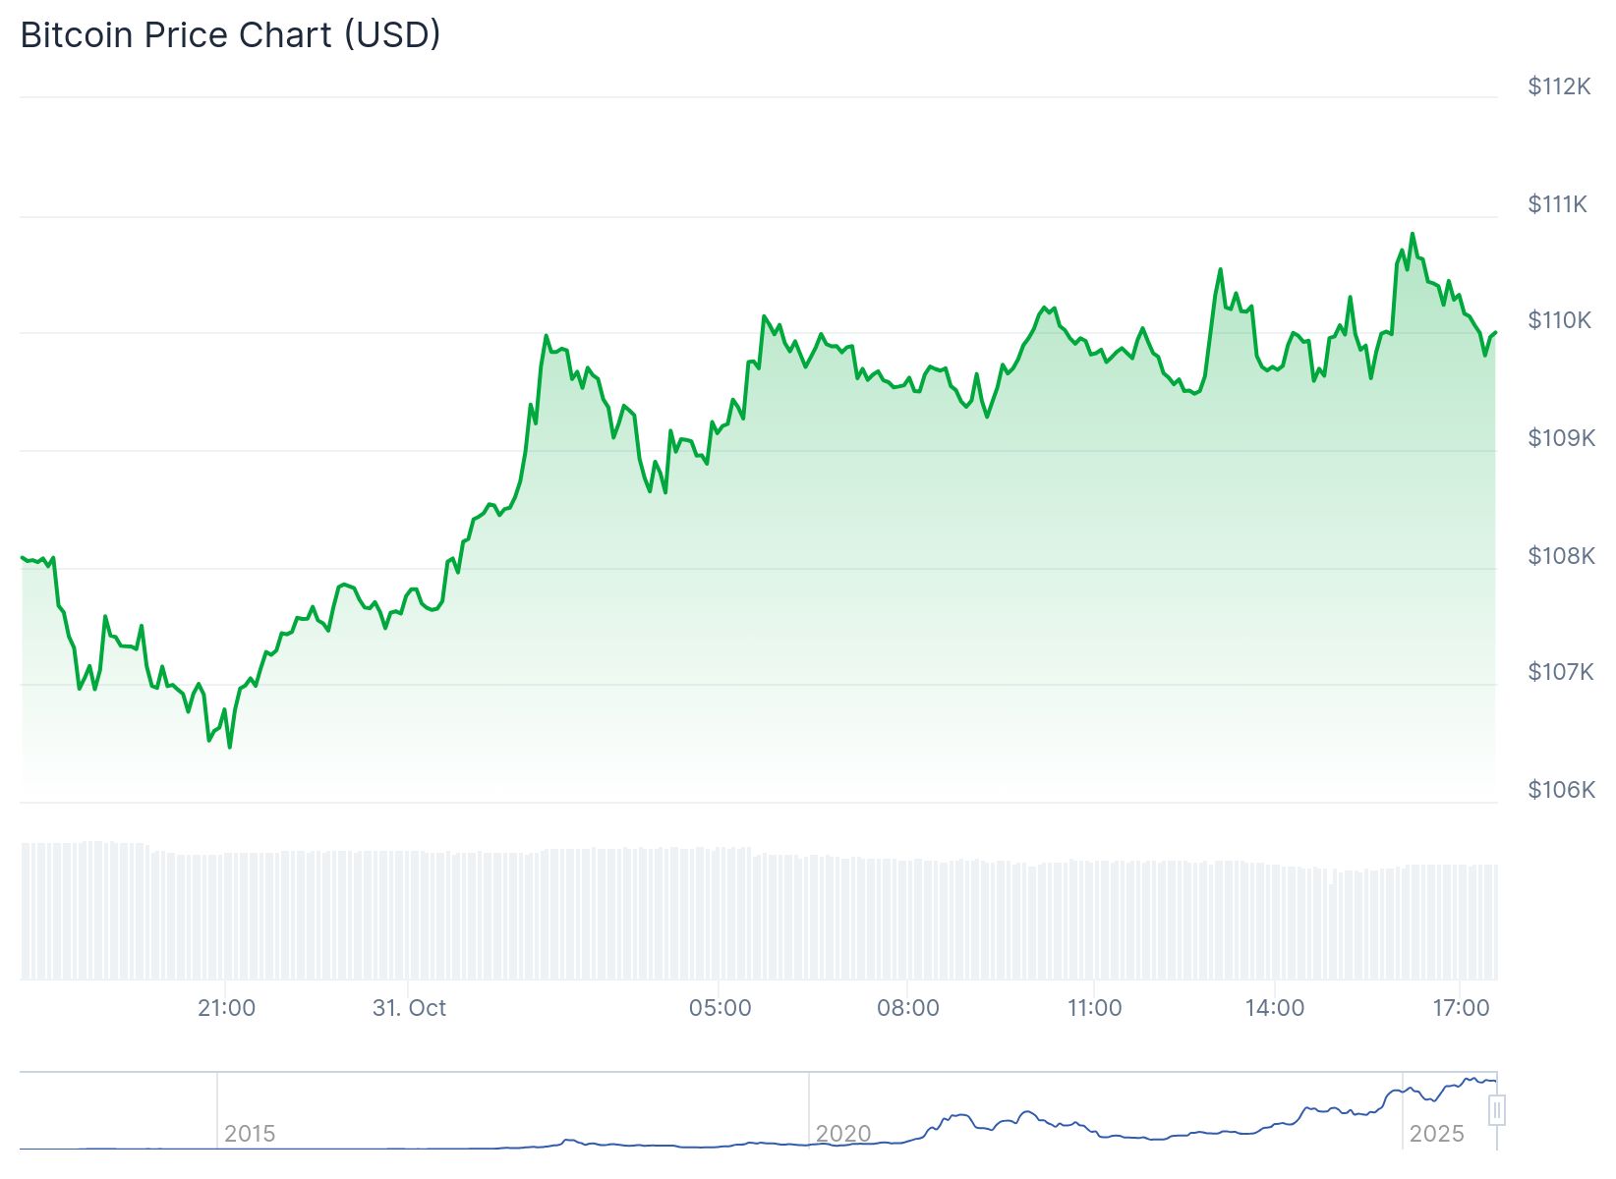Select the 21:00 time axis label

[x=226, y=1008]
